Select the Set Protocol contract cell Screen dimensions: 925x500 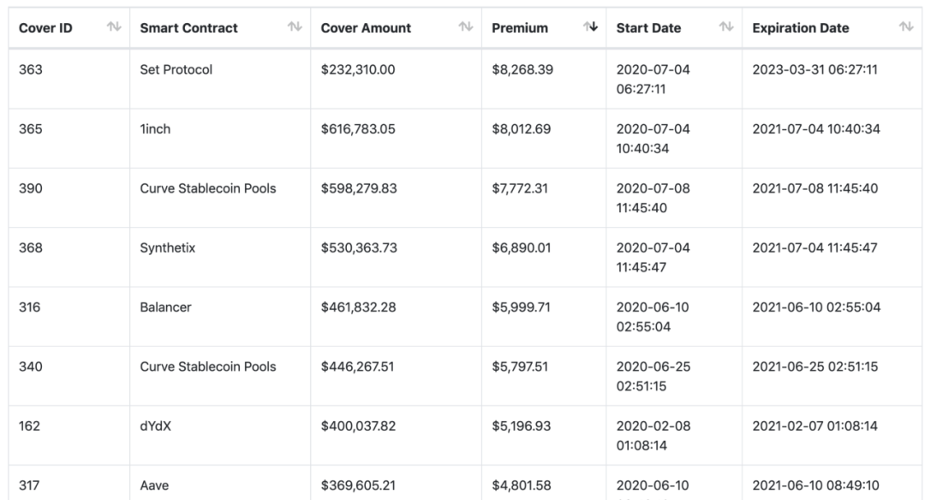tap(176, 70)
